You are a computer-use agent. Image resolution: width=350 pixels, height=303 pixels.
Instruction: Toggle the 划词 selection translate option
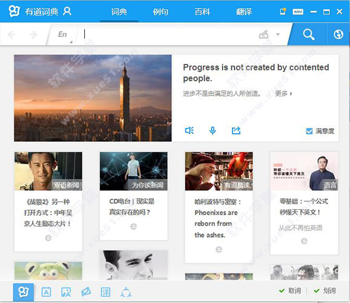[x=325, y=291]
